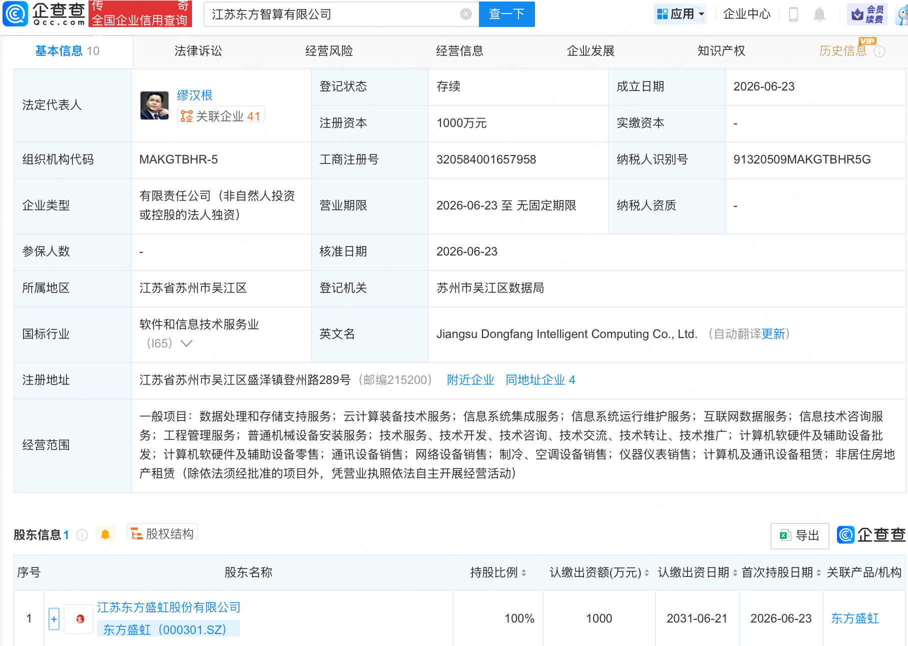Click the taxpayer ID 91320509MAKGTBHR5G
The height and width of the screenshot is (646, 908).
tap(802, 159)
